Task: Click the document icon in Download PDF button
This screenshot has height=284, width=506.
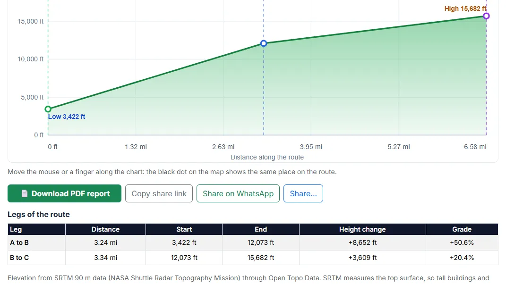Action: [24, 193]
